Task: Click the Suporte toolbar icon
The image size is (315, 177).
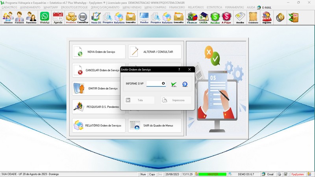Action: pyautogui.click(x=267, y=17)
